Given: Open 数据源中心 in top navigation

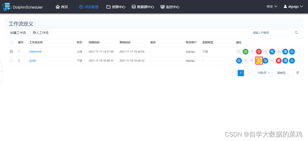Looking at the screenshot, I should point(143,7).
